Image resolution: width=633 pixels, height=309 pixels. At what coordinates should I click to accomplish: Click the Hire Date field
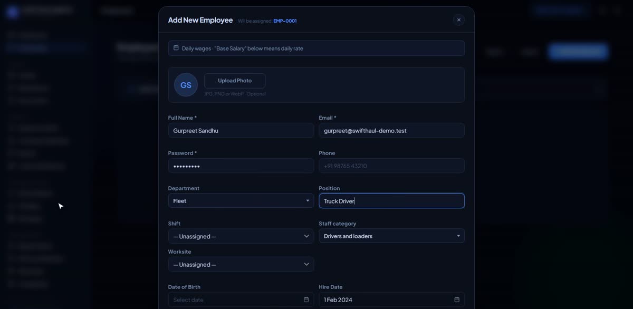391,300
